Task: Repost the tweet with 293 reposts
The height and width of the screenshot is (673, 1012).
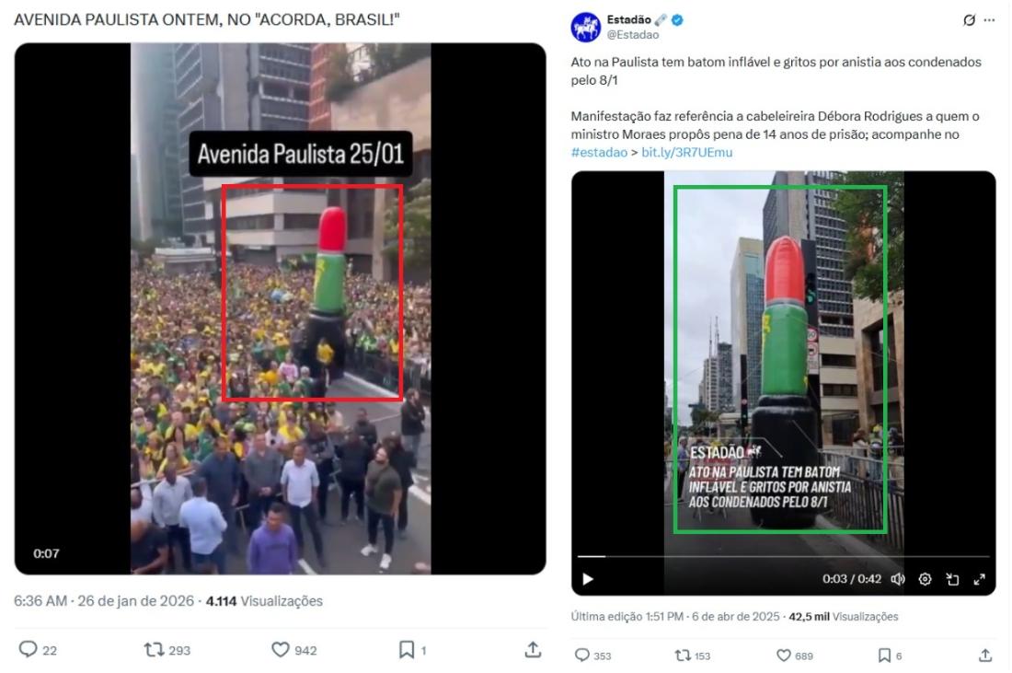Action: click(154, 649)
